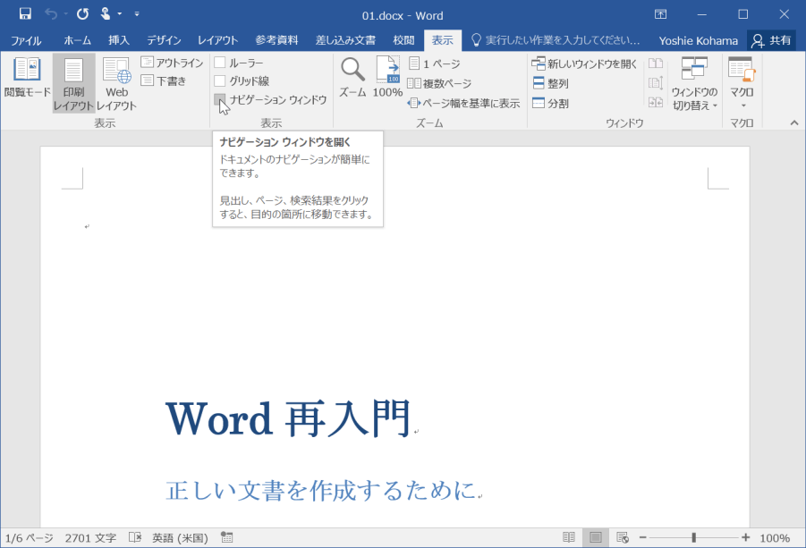Customize Quick Access Toolbar dropdown

[137, 14]
